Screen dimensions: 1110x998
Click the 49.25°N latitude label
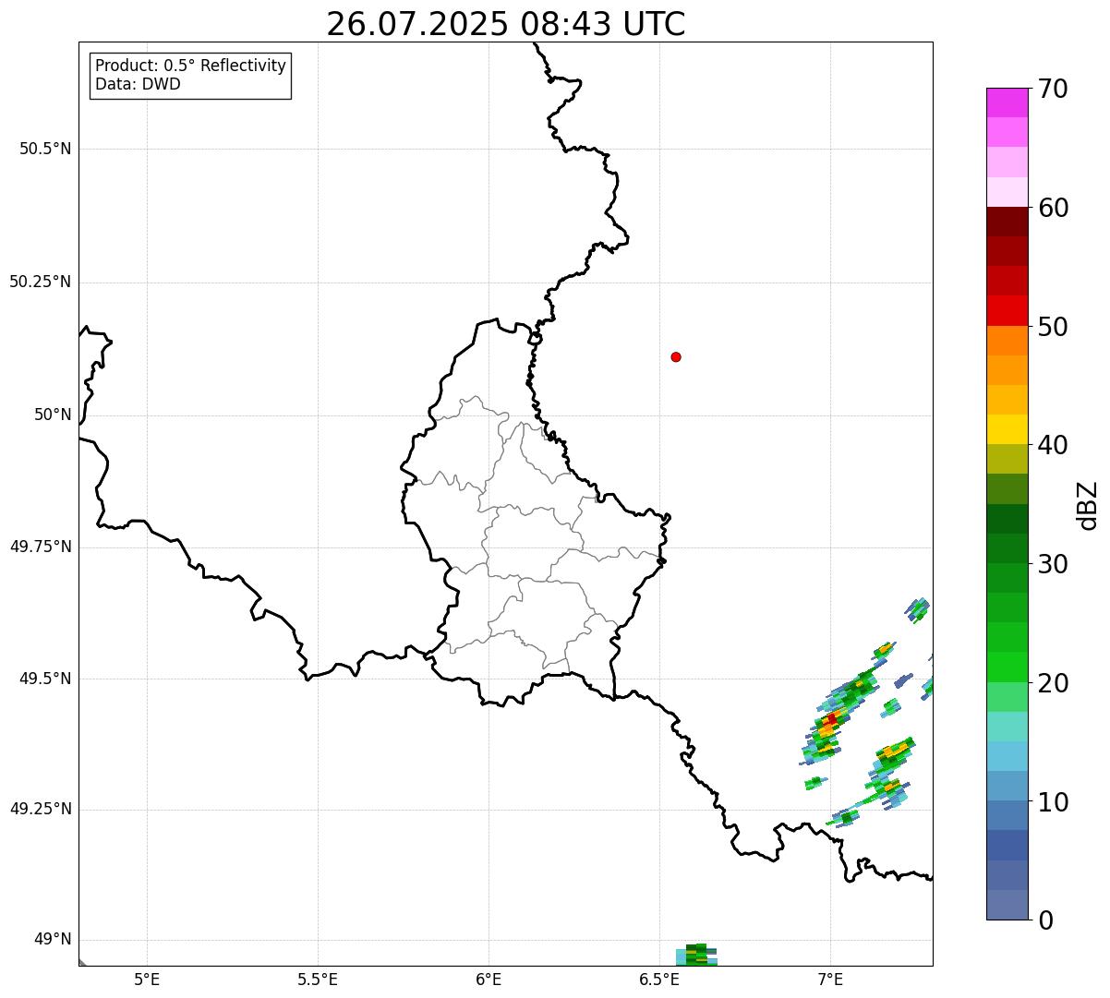point(41,809)
